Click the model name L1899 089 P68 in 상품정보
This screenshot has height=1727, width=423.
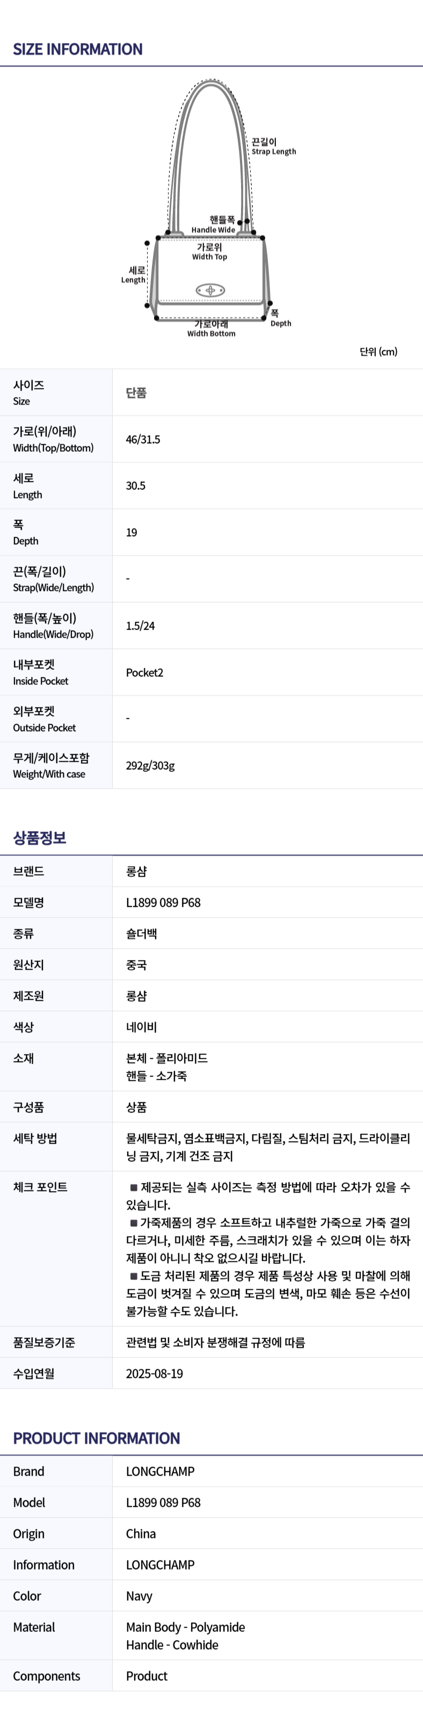pyautogui.click(x=163, y=902)
